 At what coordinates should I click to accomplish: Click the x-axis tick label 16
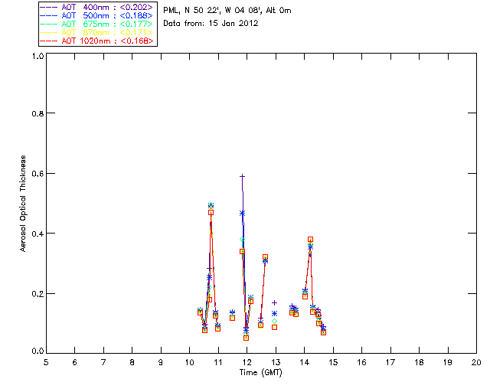click(x=362, y=362)
